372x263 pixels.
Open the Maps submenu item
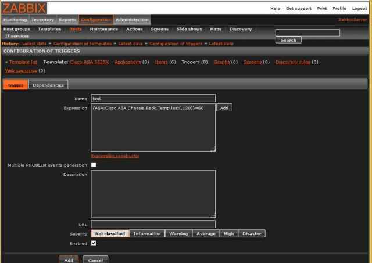click(216, 29)
